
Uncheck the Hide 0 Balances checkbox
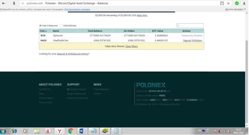40,26
